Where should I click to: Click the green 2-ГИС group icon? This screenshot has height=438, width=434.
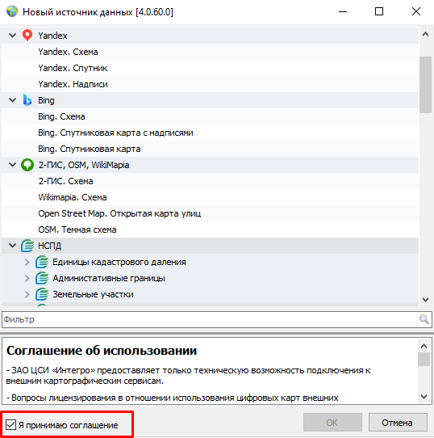pyautogui.click(x=27, y=165)
